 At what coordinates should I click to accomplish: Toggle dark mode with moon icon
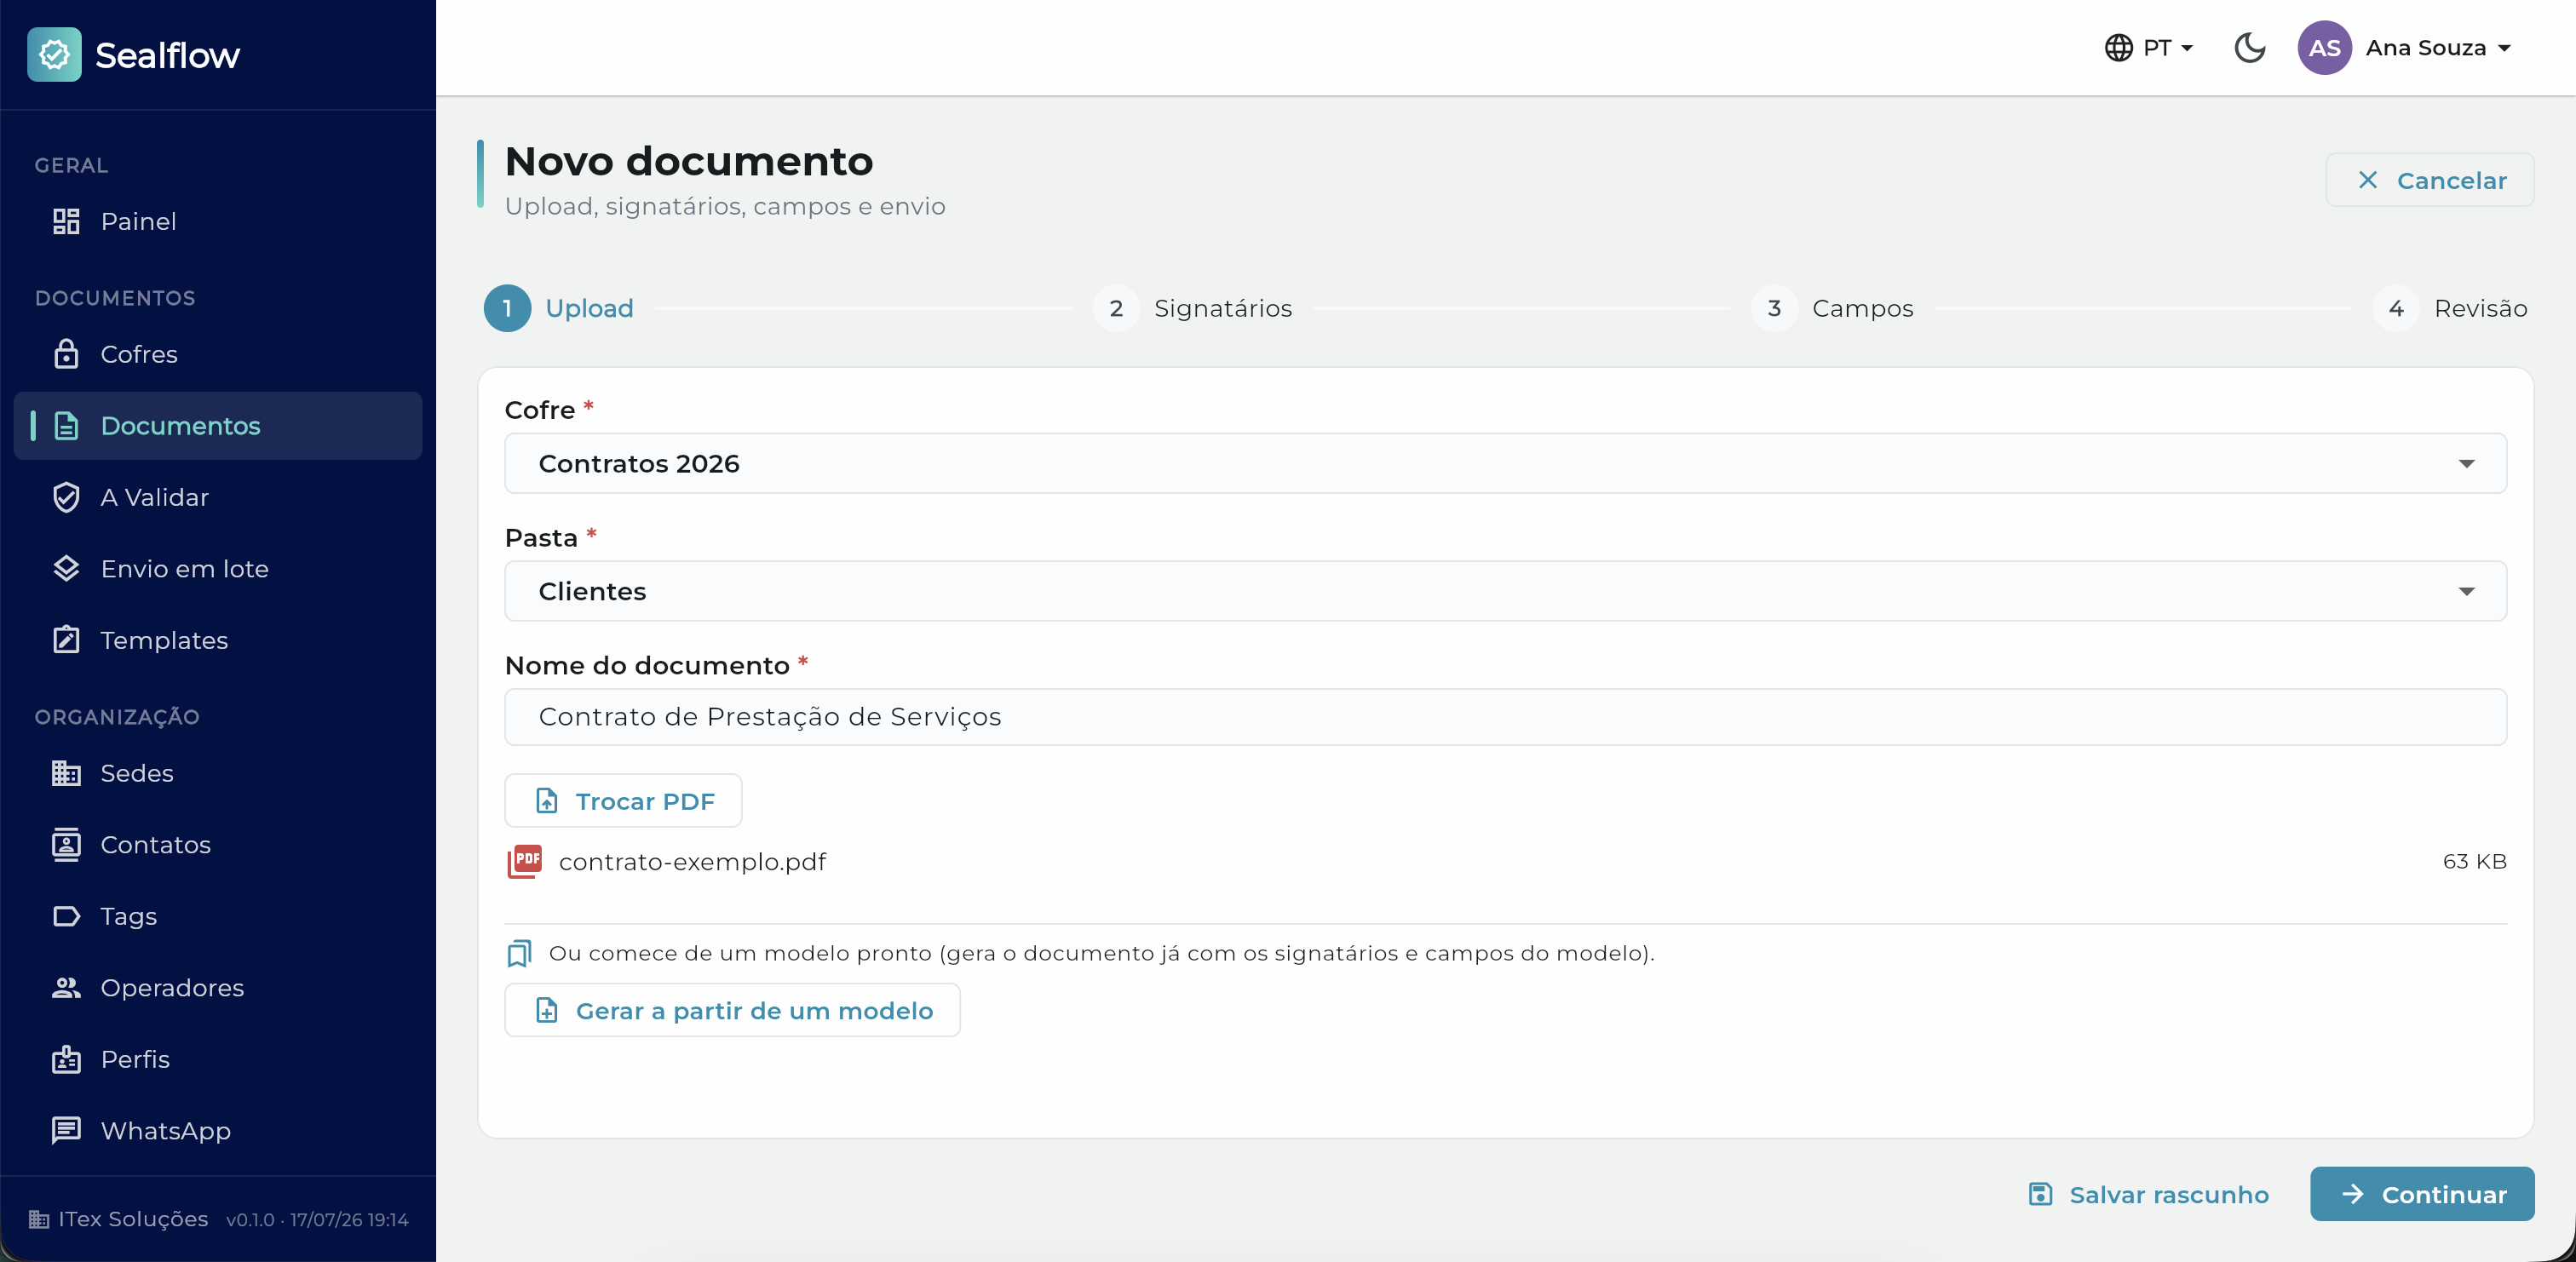click(2249, 48)
